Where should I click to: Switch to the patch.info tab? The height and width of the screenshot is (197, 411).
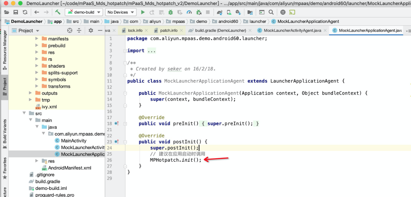pos(169,30)
